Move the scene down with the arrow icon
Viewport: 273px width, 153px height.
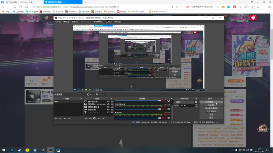pos(69,118)
